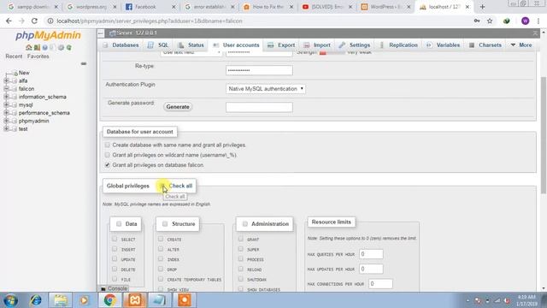Expand the mysql database node
Screen dimensions: 547x308
6,104
